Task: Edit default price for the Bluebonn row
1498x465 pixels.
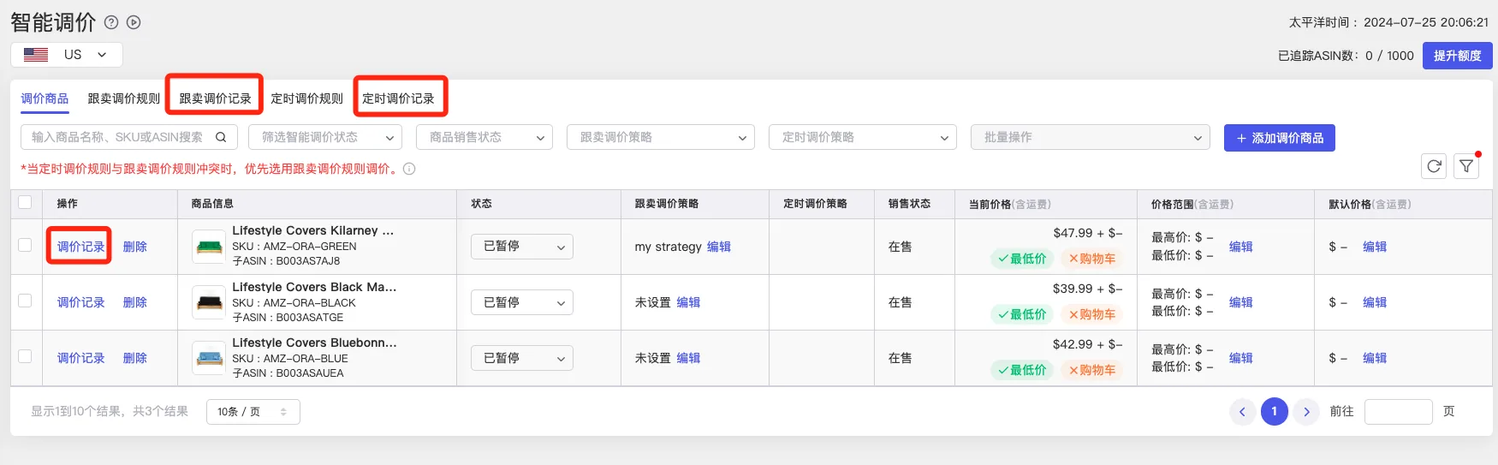Action: pyautogui.click(x=1375, y=358)
